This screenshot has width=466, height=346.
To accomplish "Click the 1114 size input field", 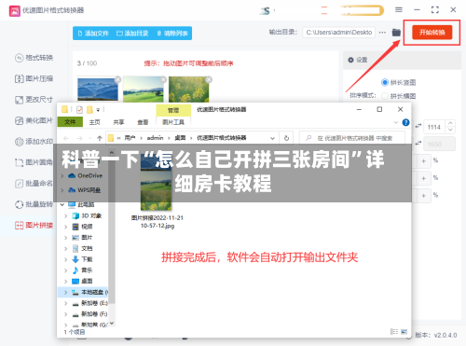I will tap(435, 127).
